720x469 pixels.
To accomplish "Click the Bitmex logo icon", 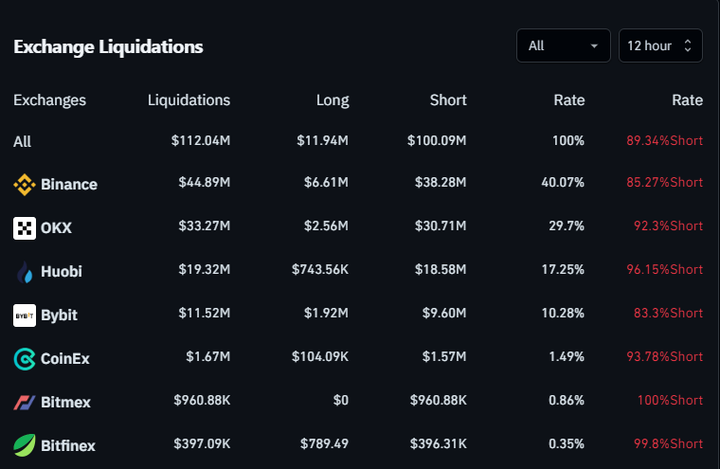I will pyautogui.click(x=25, y=402).
